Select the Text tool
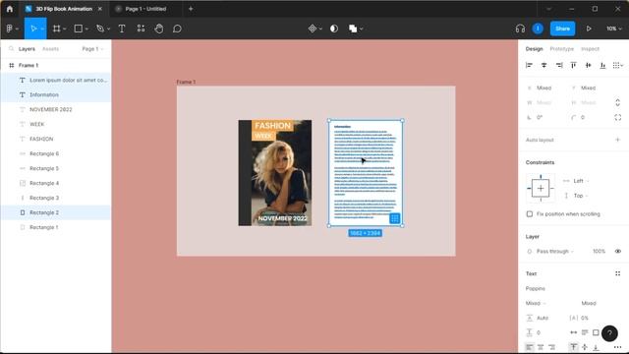The width and height of the screenshot is (629, 354). point(122,29)
